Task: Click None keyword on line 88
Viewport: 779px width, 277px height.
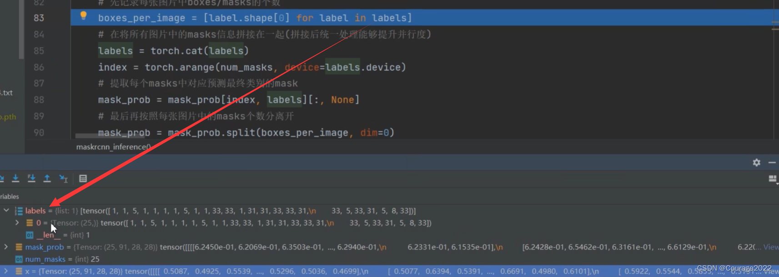Action: 342,100
